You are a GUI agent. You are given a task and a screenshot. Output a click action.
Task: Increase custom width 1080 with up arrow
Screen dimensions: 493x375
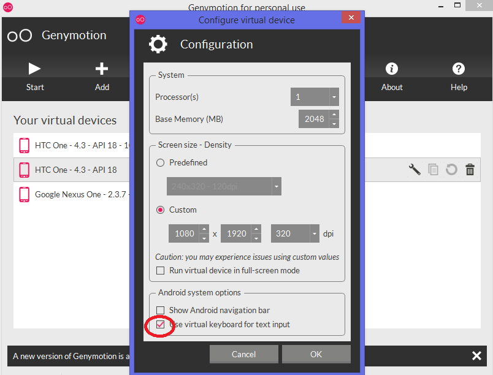(204, 229)
